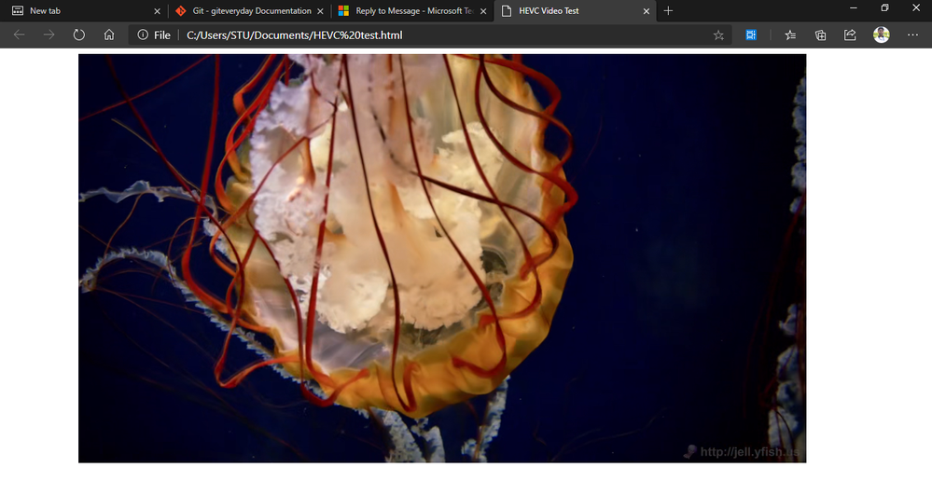932x495 pixels.
Task: View site information icon beside File
Action: (143, 35)
